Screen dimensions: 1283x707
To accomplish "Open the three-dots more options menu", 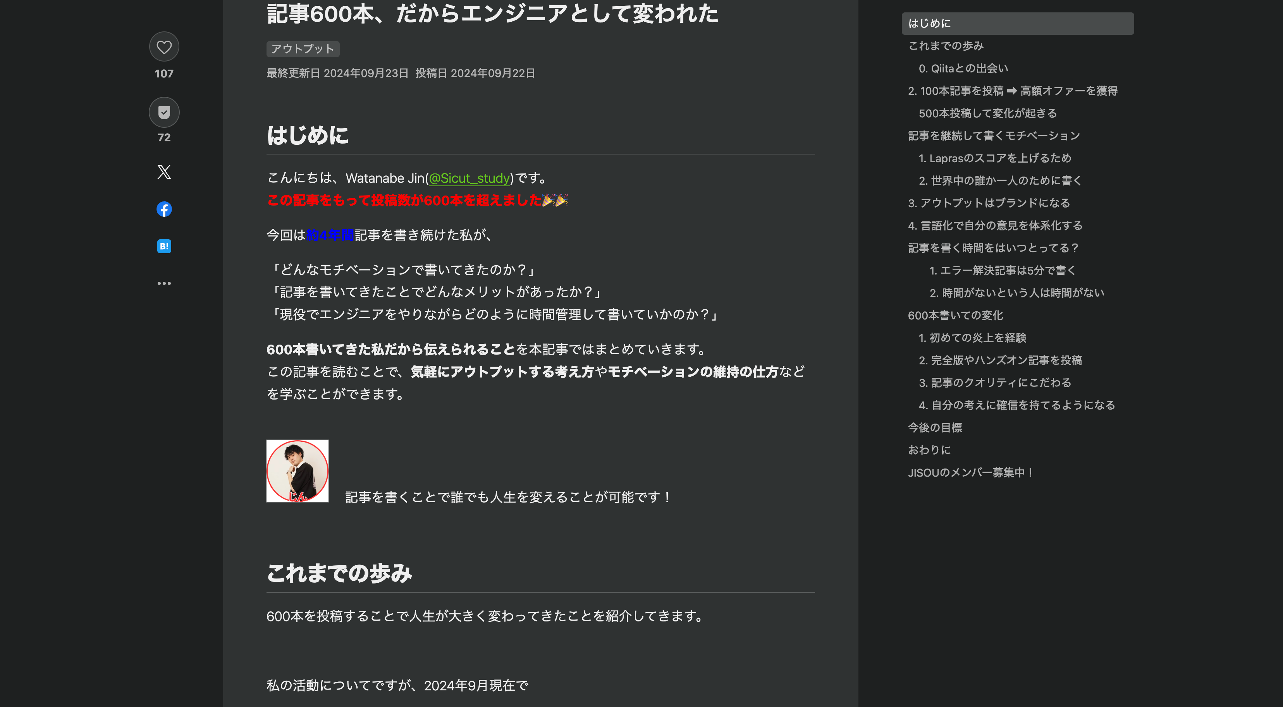I will (x=164, y=283).
